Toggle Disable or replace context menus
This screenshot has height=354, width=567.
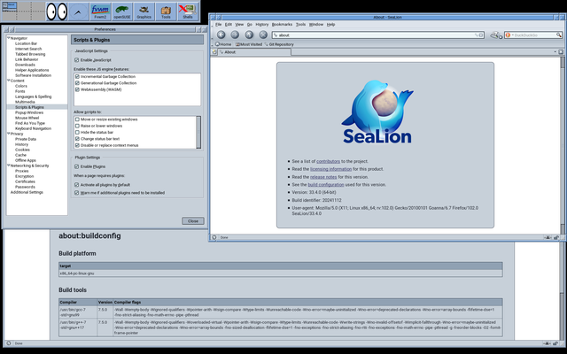(77, 145)
